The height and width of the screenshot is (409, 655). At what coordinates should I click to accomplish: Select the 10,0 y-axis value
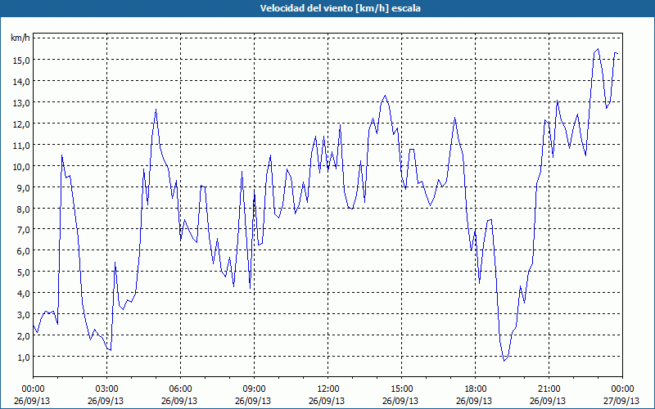(21, 167)
